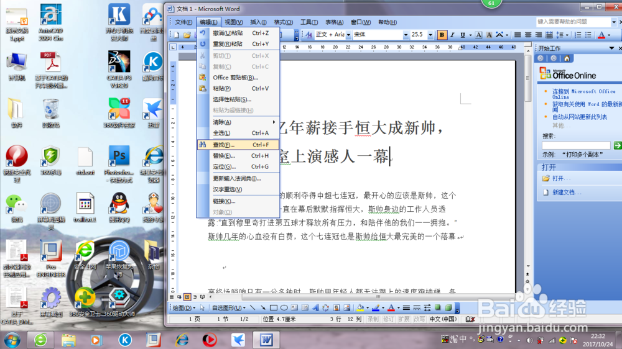Toggle Underline formatting button
This screenshot has width=622, height=349.
(x=463, y=35)
